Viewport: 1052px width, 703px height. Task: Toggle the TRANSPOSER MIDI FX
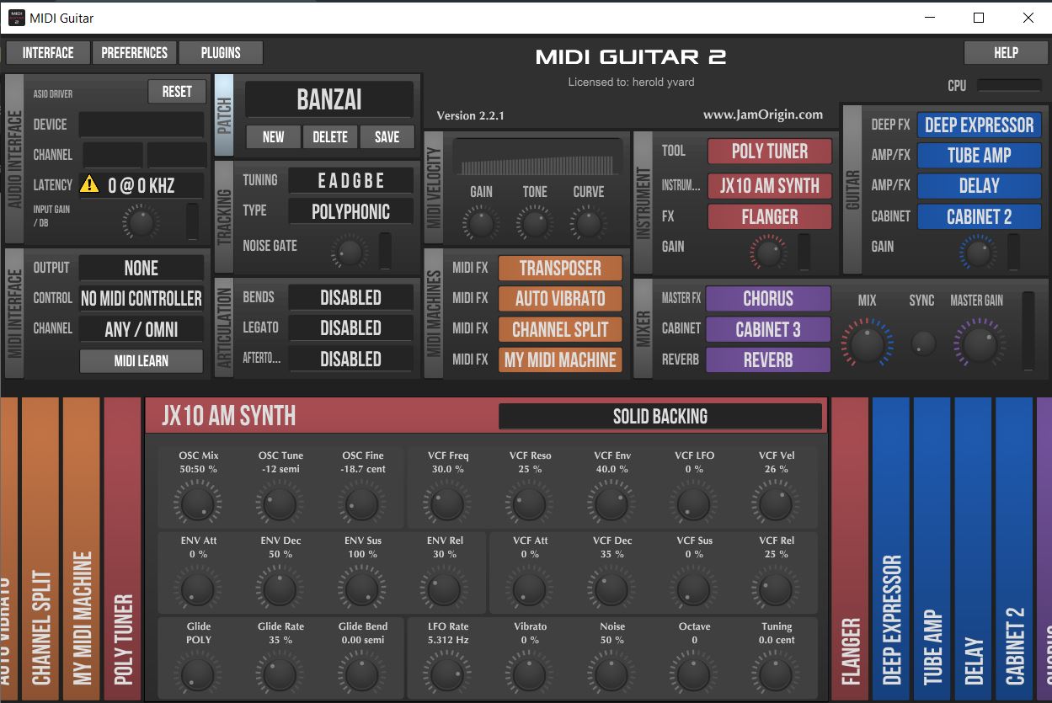click(x=560, y=268)
